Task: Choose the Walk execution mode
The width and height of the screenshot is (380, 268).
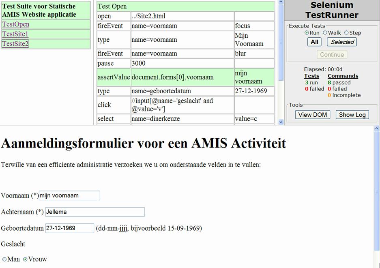Action: [325, 33]
